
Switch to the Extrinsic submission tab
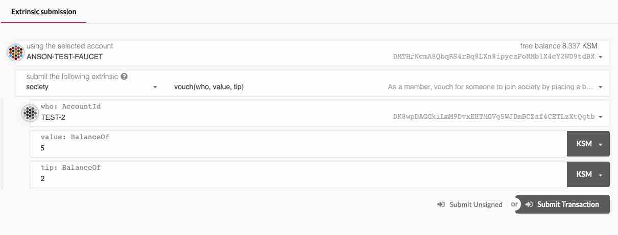(x=44, y=11)
